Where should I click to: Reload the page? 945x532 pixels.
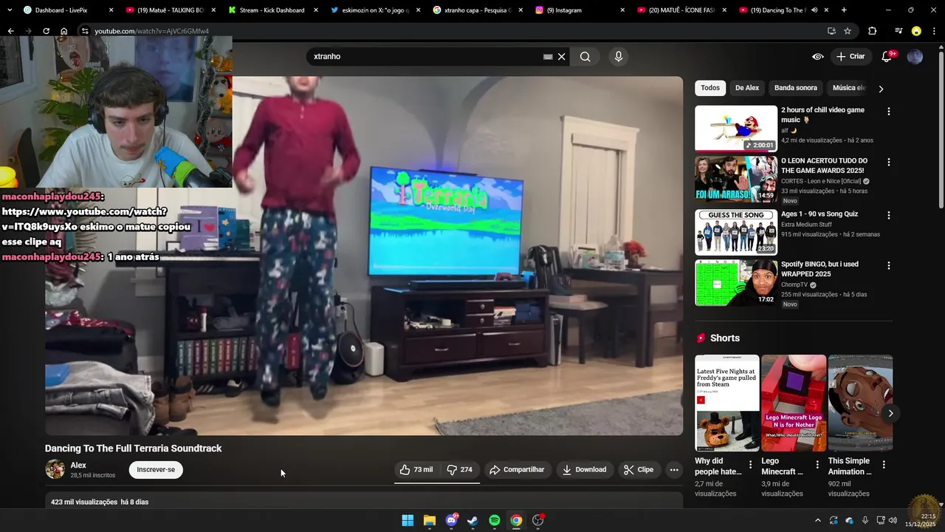(x=46, y=31)
